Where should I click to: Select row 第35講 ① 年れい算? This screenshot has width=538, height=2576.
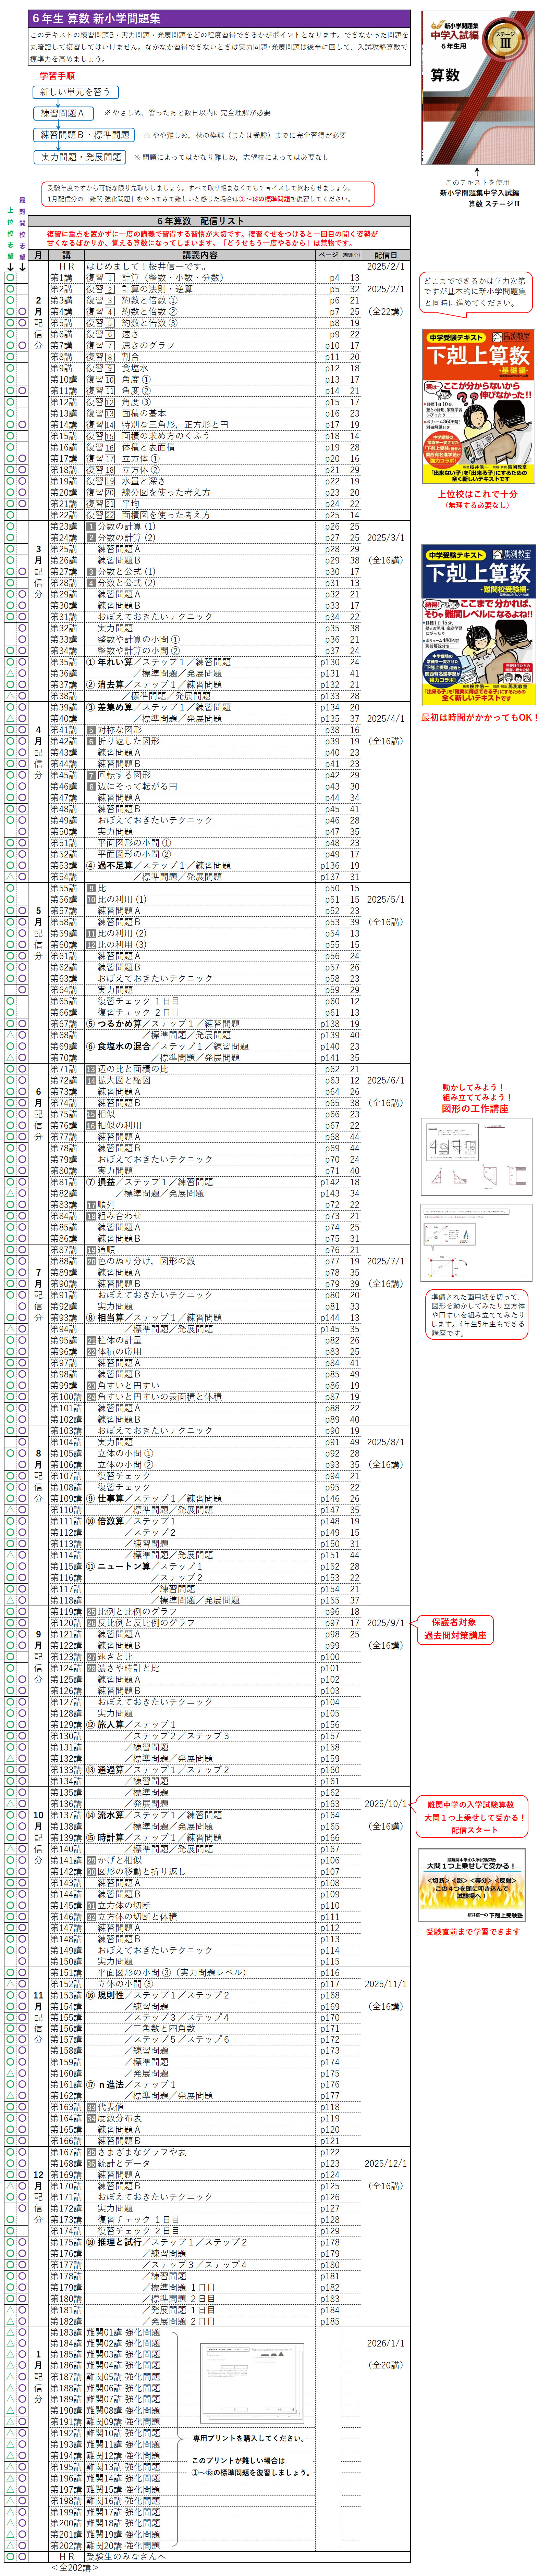[x=205, y=662]
